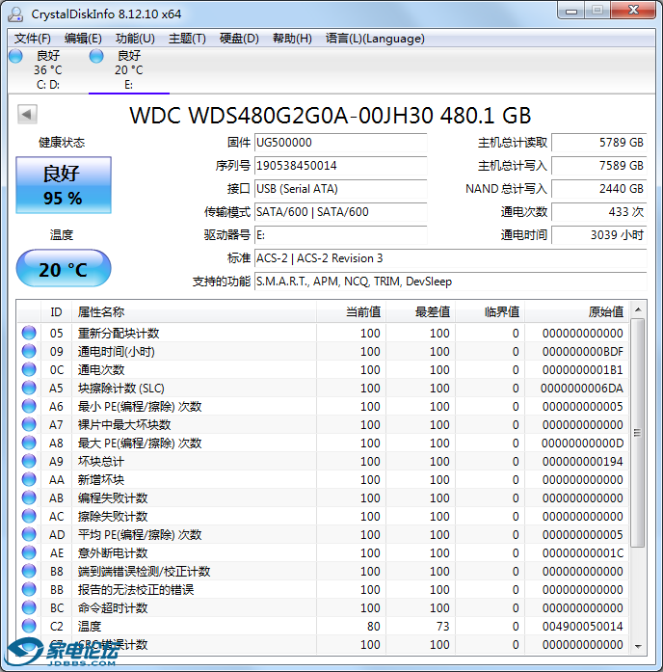The width and height of the screenshot is (663, 672).
Task: Click the 20 °C temperature button
Action: coord(64,268)
